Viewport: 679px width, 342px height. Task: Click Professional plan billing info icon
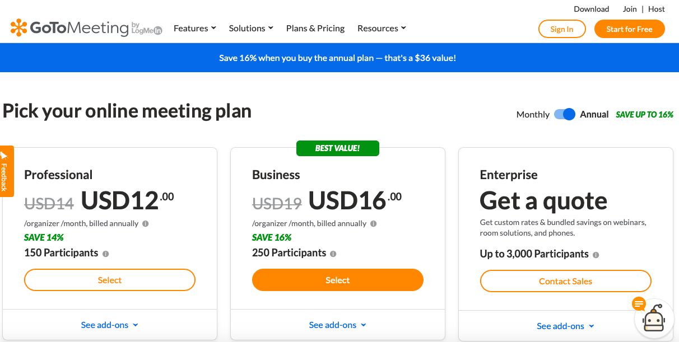pyautogui.click(x=145, y=223)
